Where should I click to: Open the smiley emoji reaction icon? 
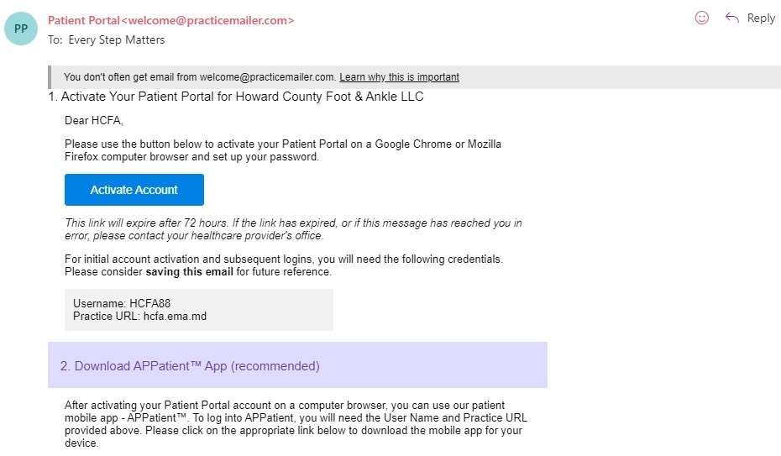(702, 18)
